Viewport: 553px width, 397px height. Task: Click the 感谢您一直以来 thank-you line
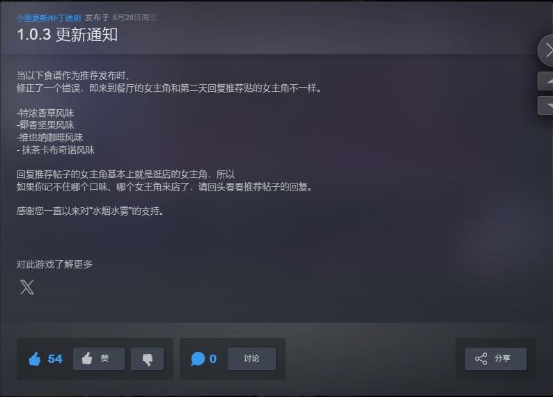[x=90, y=211]
